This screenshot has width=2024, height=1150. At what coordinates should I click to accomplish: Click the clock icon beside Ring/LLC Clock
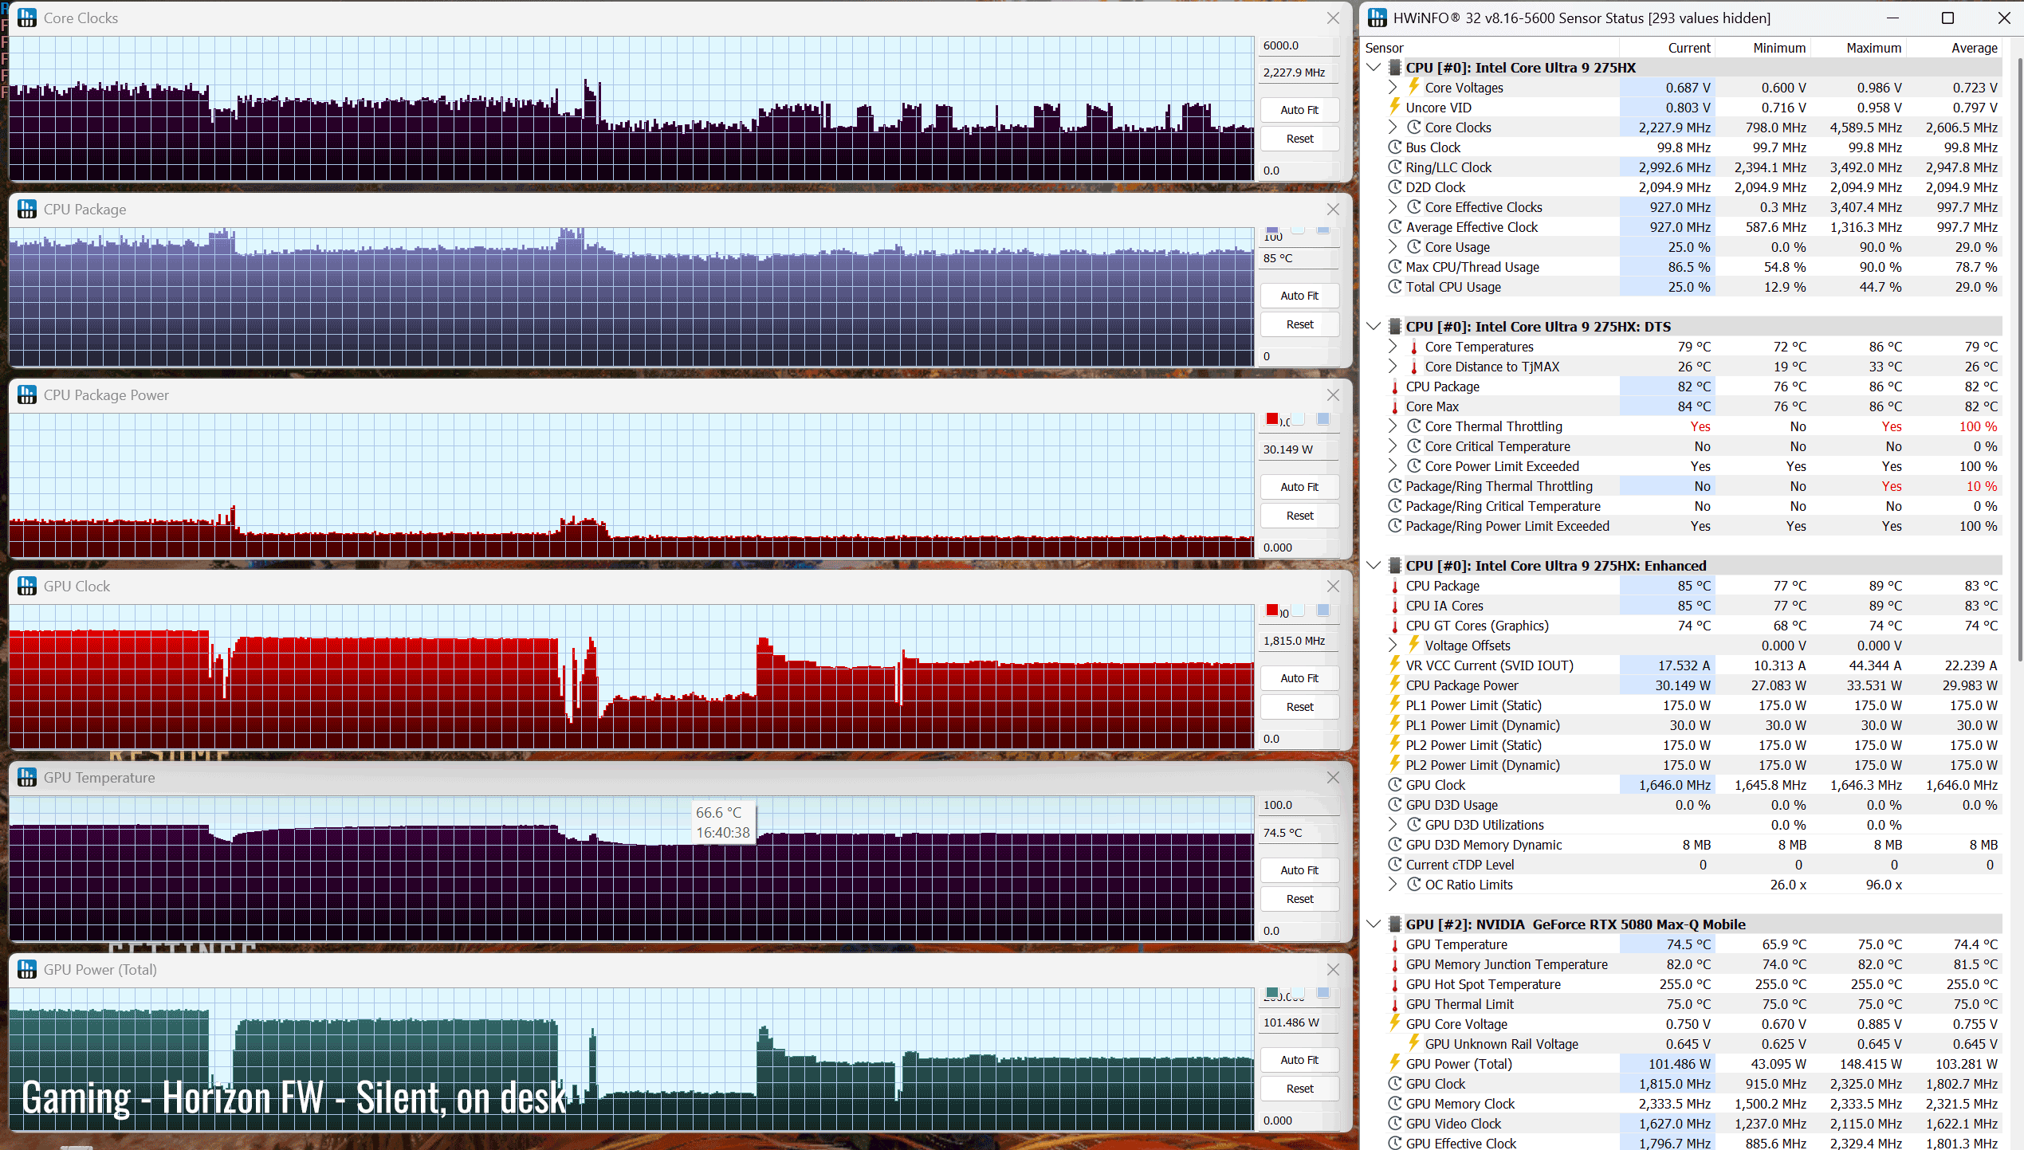point(1395,167)
